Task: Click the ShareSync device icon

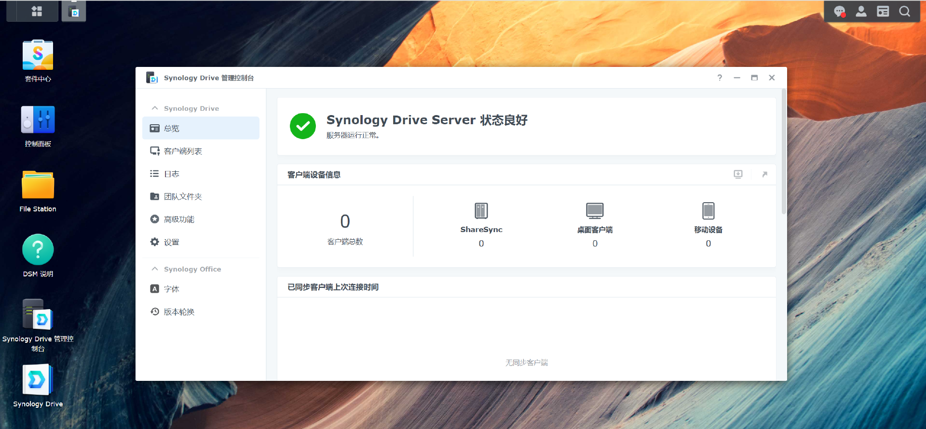Action: (x=481, y=211)
